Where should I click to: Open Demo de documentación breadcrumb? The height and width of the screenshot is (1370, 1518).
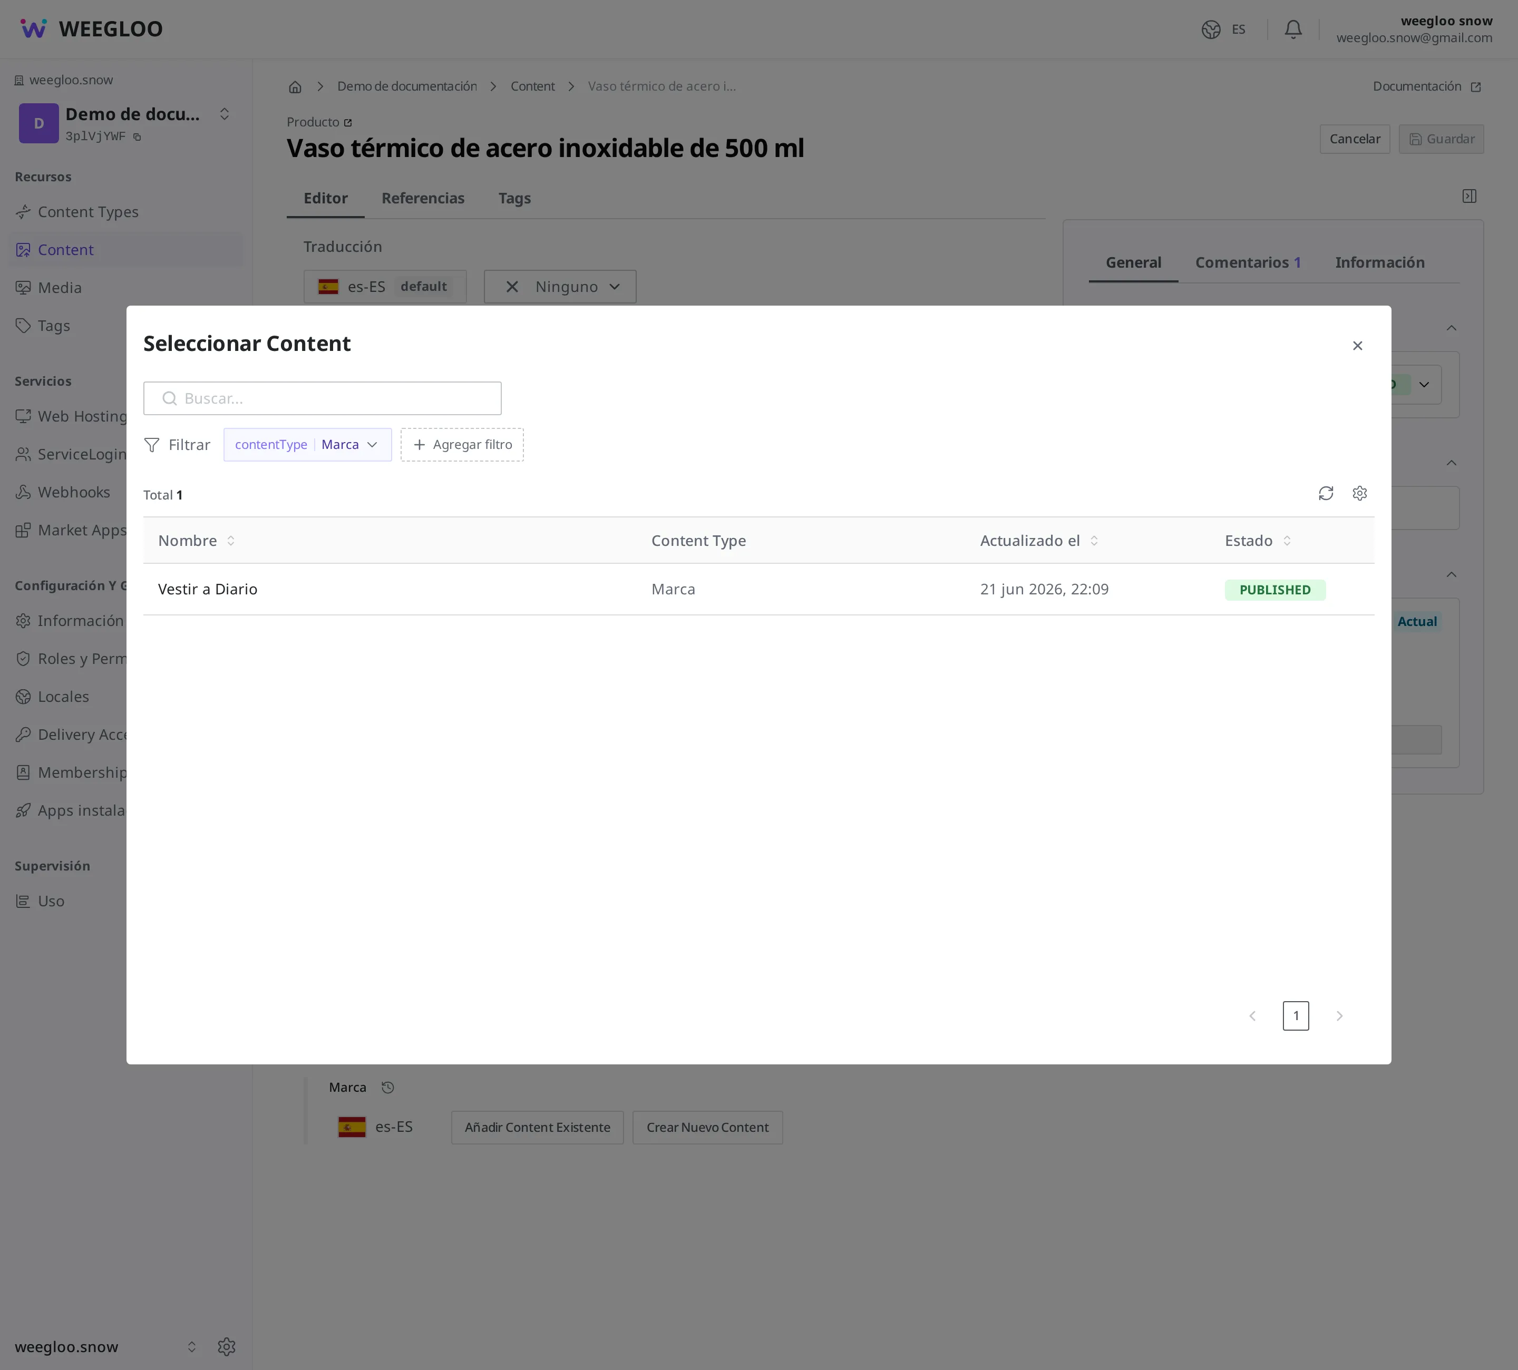406,86
